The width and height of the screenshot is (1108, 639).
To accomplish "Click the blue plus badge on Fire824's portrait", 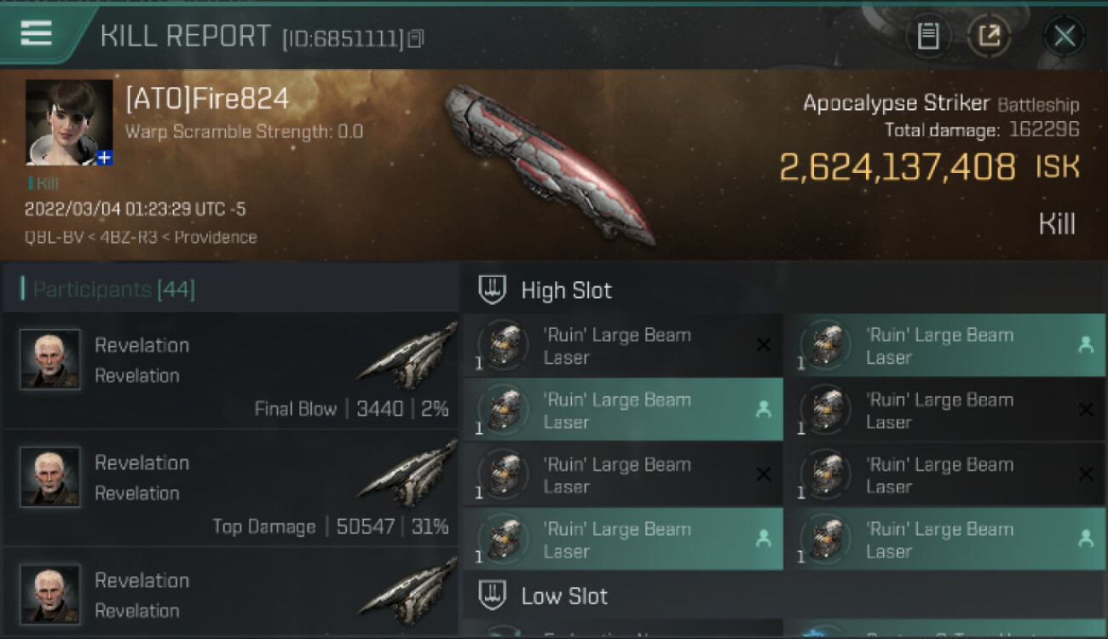I will (x=104, y=158).
